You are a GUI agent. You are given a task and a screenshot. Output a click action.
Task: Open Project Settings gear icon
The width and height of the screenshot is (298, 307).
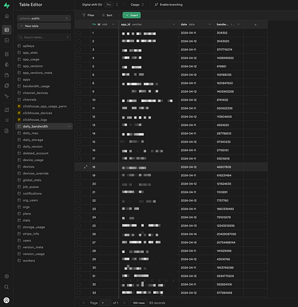click(x=7, y=277)
